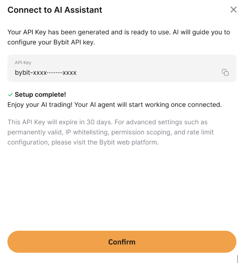Click the Connect to AI Assistant title
The width and height of the screenshot is (238, 263).
click(x=55, y=10)
